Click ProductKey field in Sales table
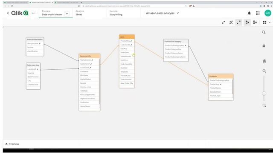The width and height of the screenshot is (273, 153). click(x=127, y=41)
